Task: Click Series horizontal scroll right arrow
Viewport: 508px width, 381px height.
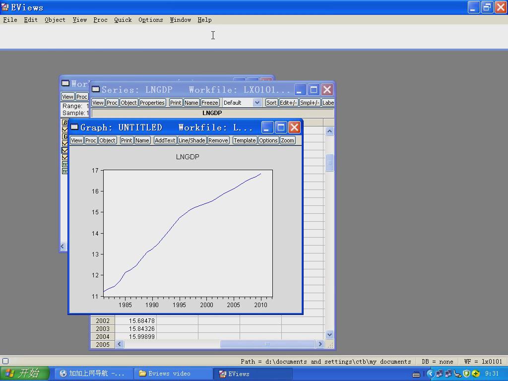Action: [x=320, y=344]
